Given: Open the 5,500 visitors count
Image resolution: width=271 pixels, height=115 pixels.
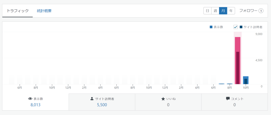Looking at the screenshot, I should coord(102,105).
